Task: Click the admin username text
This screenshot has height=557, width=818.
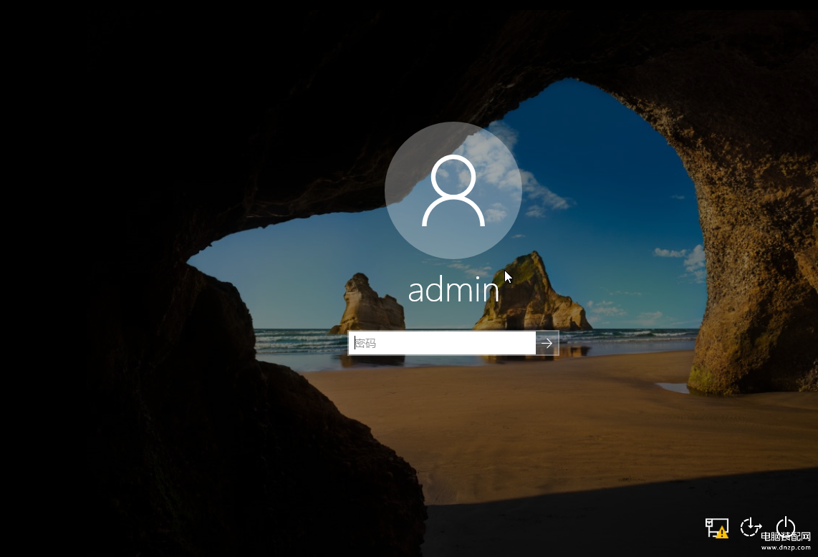Action: 453,290
